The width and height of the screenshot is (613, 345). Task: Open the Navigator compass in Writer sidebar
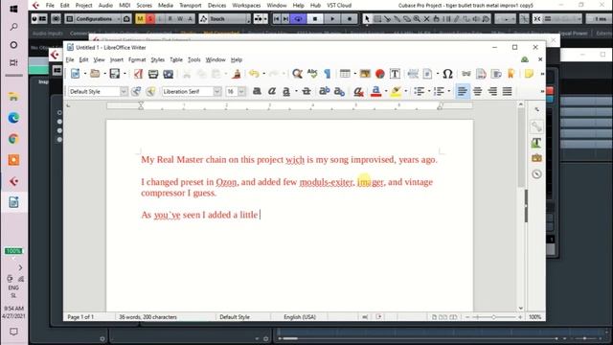pyautogui.click(x=536, y=174)
